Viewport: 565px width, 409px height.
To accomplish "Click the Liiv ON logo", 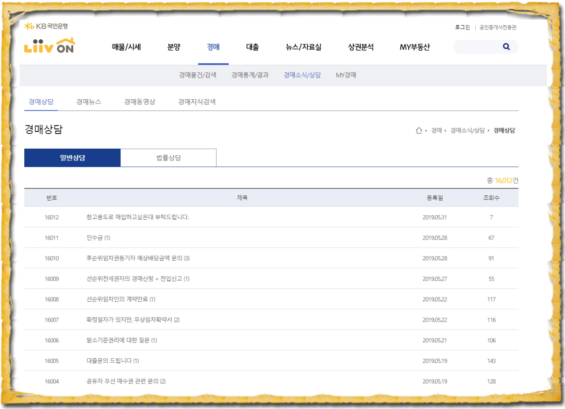I will point(49,46).
